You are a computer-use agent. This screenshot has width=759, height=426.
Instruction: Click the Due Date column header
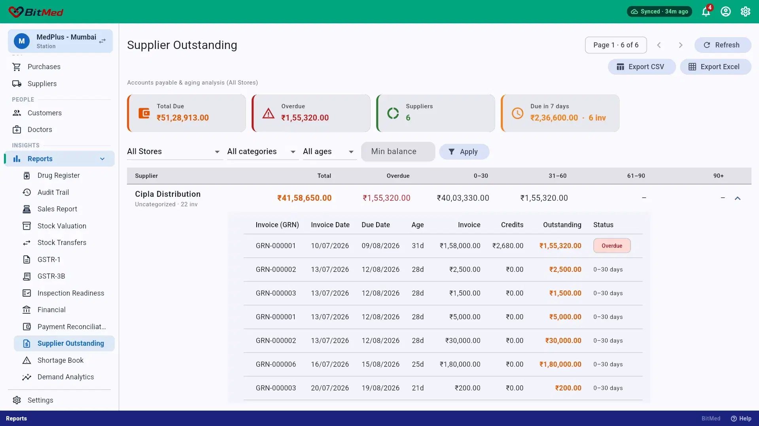coord(376,225)
